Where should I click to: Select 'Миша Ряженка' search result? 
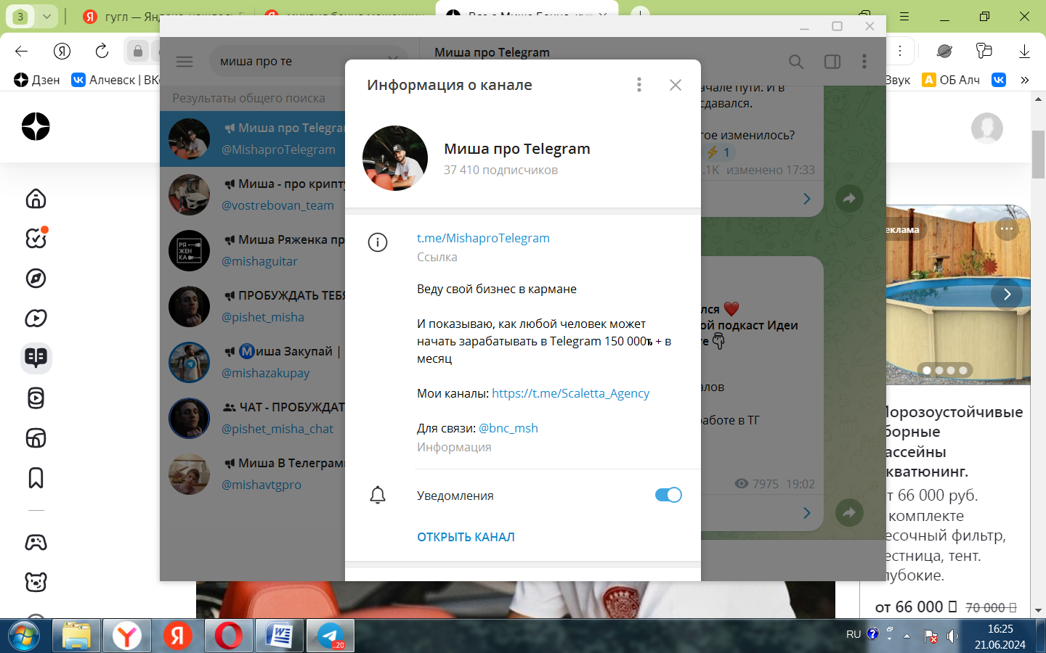point(253,250)
